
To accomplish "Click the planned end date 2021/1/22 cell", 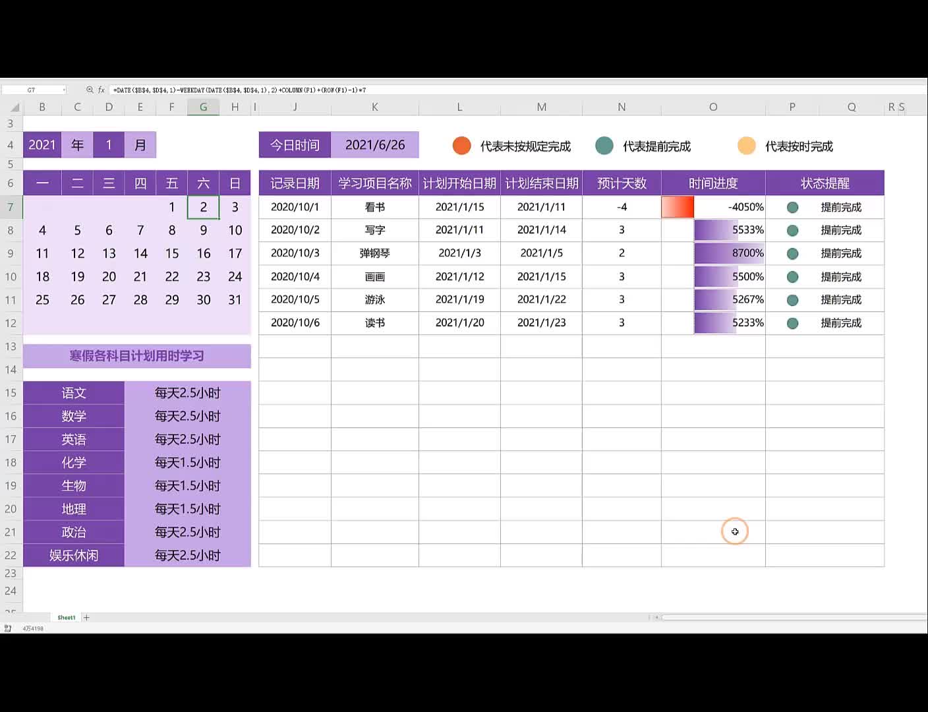I will [541, 299].
